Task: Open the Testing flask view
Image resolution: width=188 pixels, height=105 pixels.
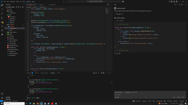Action: [2, 26]
